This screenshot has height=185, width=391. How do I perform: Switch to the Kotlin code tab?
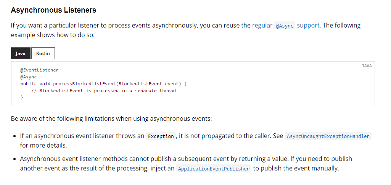[43, 54]
